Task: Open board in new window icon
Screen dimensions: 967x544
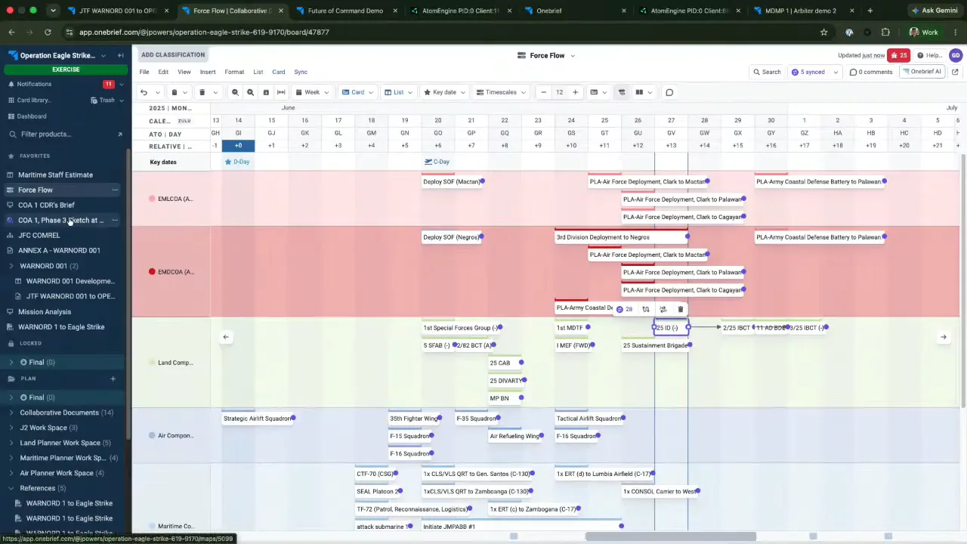Action: pos(955,72)
